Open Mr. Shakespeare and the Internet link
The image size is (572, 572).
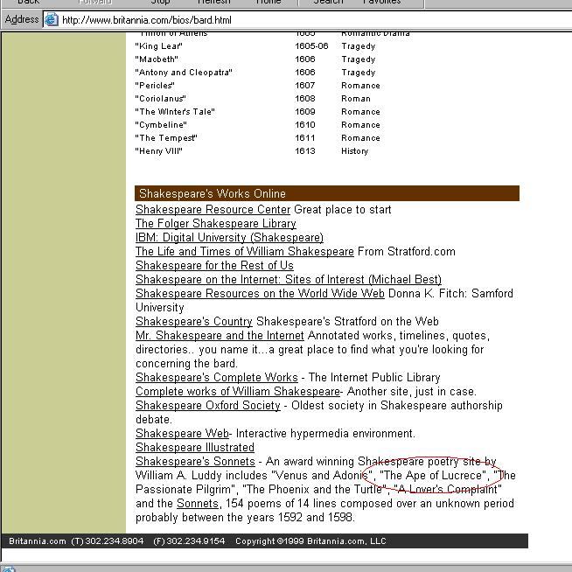(x=220, y=335)
